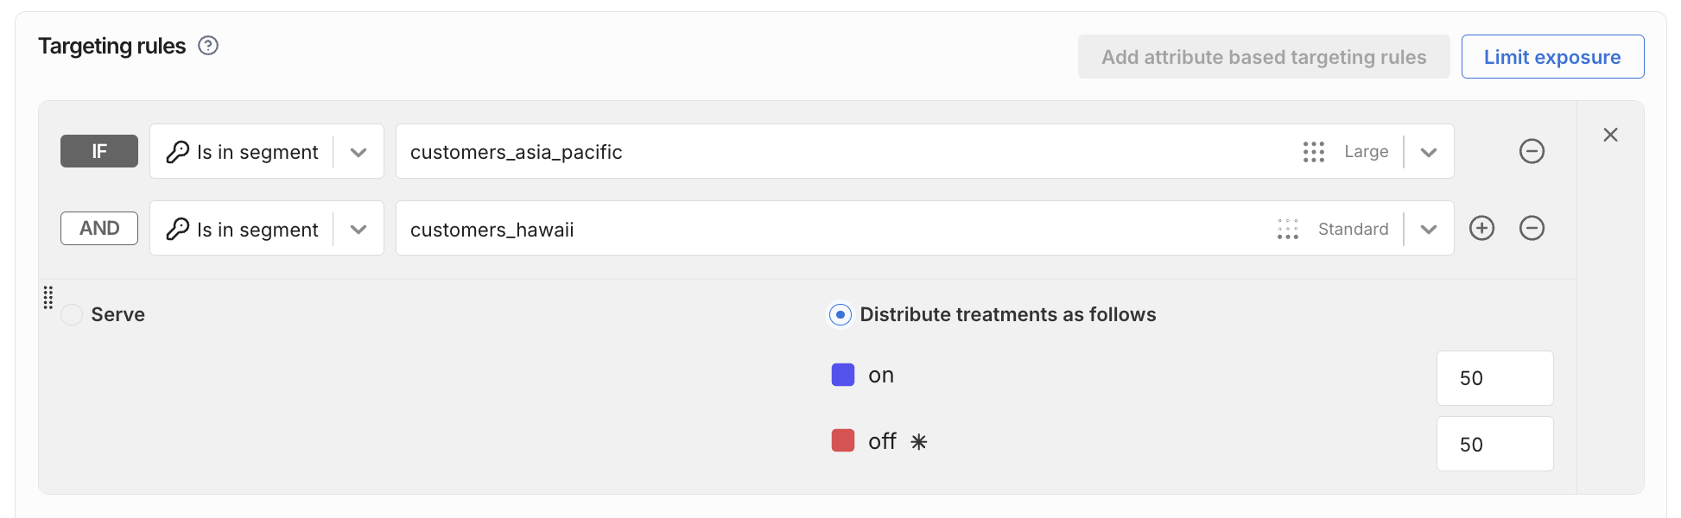Click the on treatment percentage field
Viewport: 1681px width, 518px height.
1494,378
